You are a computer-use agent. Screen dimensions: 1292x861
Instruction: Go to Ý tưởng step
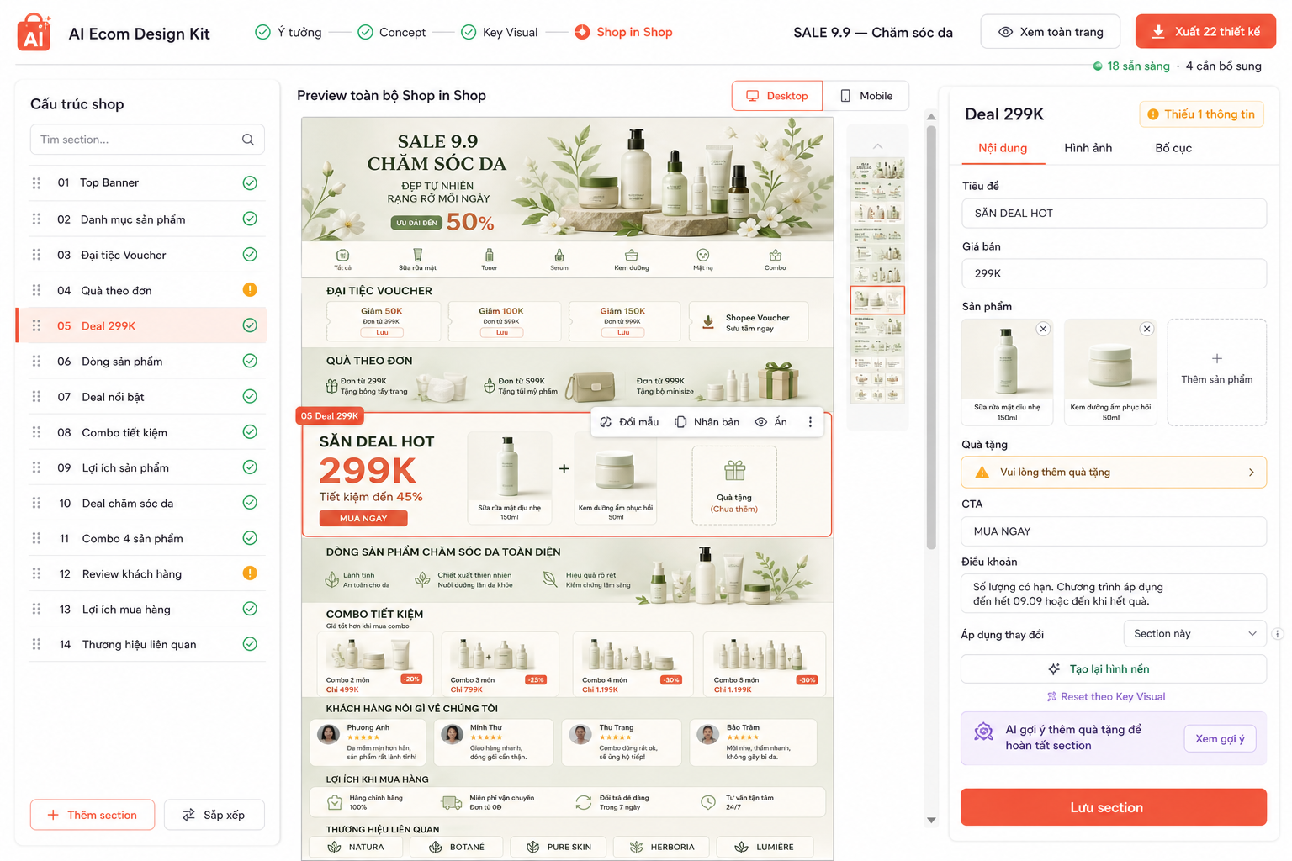point(289,32)
